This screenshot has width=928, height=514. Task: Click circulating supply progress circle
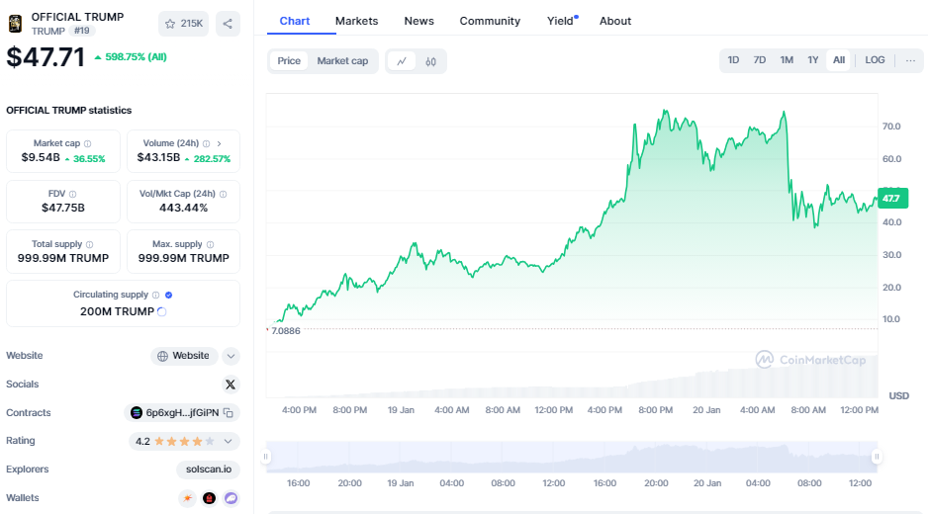[x=161, y=311]
